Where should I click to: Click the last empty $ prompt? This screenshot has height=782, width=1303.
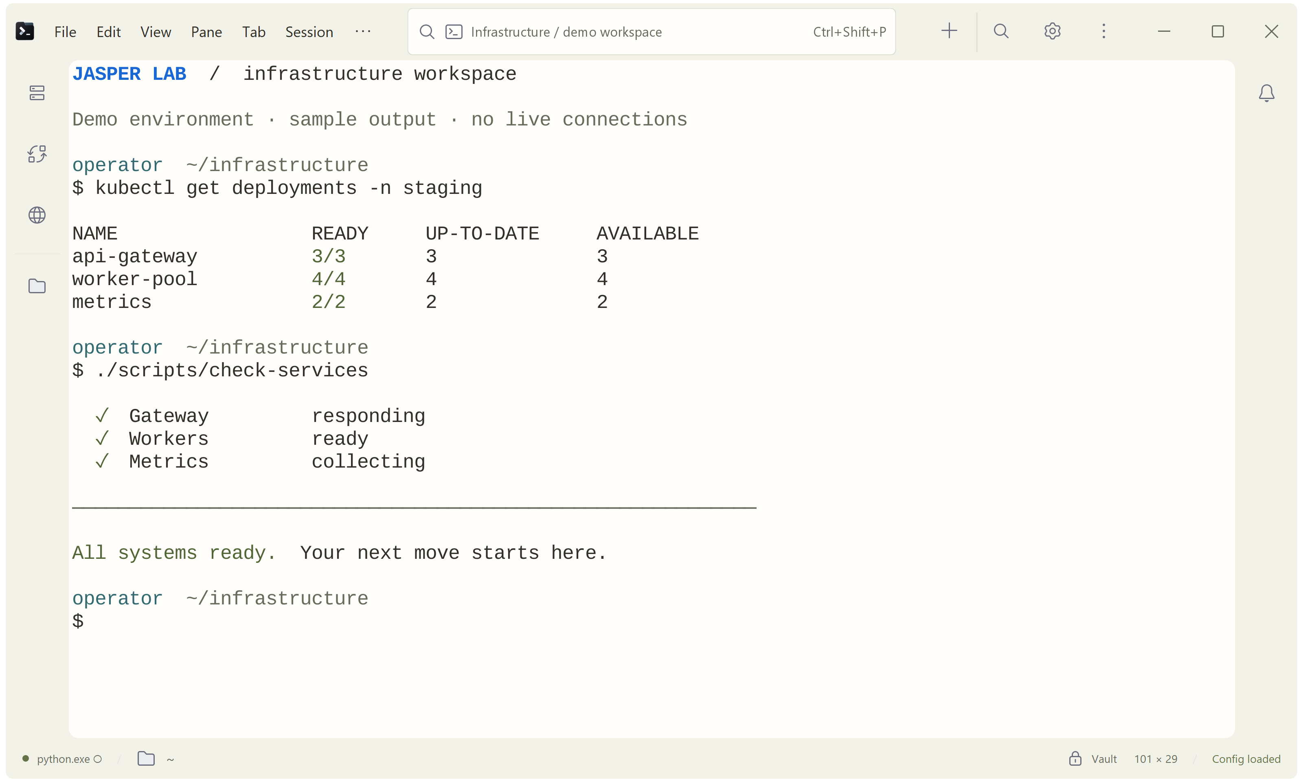tap(78, 621)
